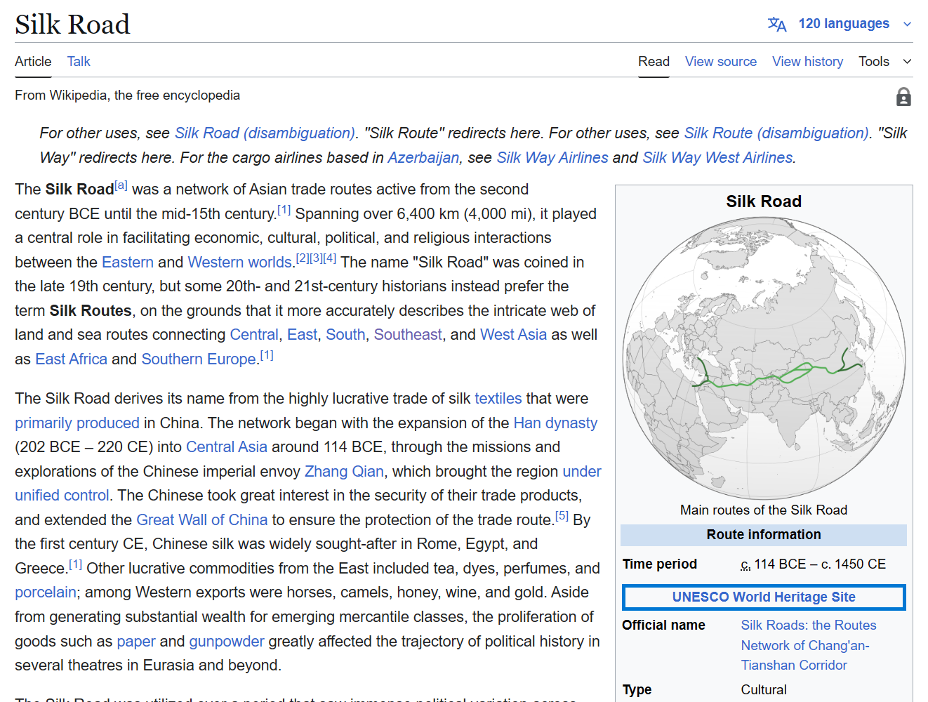Open the UNESCO World Heritage Site link
Viewport: 928px width, 702px height.
[764, 597]
